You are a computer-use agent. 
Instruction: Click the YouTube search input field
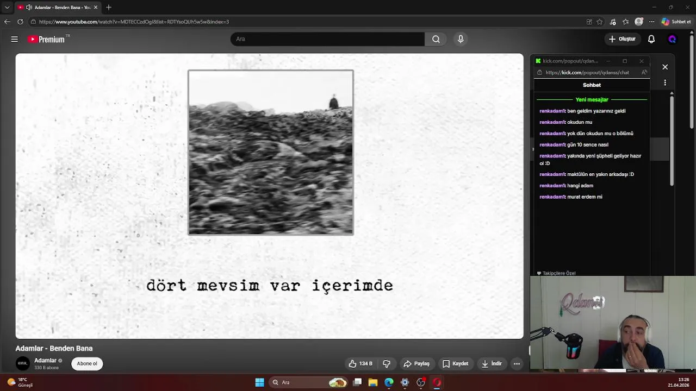pyautogui.click(x=327, y=39)
